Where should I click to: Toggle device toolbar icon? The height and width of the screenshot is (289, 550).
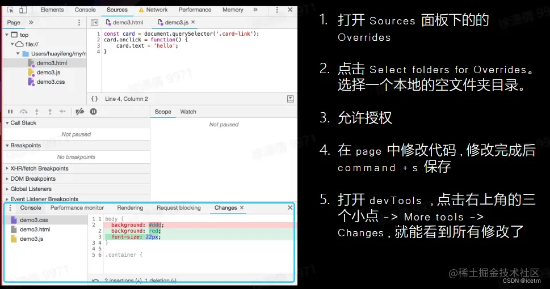click(23, 10)
